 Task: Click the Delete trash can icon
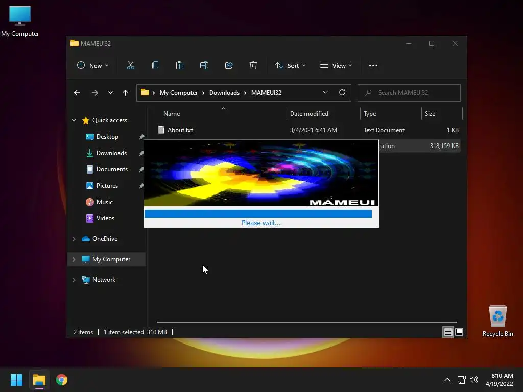point(253,66)
